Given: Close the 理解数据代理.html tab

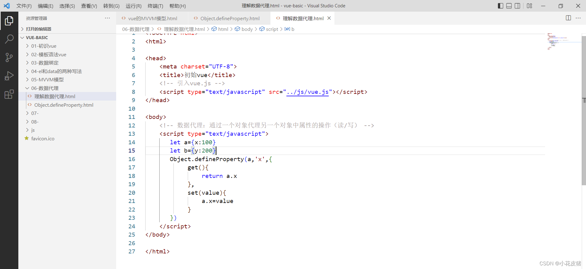Looking at the screenshot, I should [329, 18].
